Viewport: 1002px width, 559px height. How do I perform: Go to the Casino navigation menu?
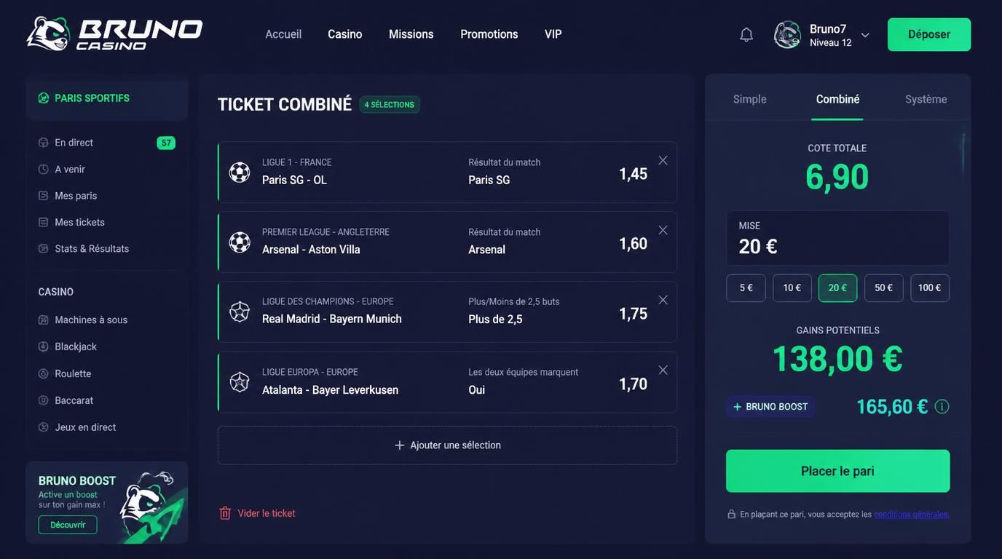pos(345,34)
